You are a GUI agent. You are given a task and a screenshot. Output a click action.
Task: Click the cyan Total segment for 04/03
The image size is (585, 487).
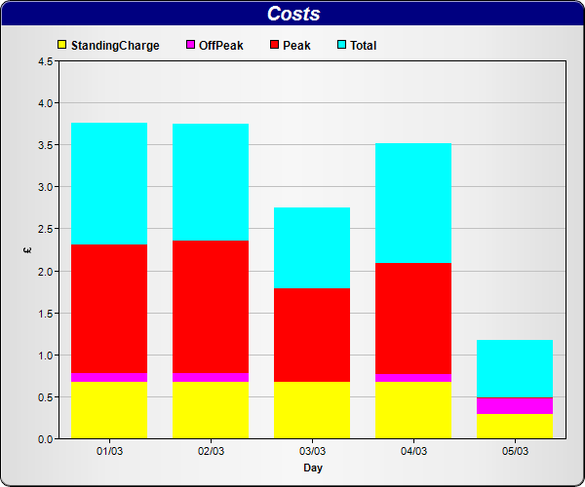pyautogui.click(x=413, y=203)
